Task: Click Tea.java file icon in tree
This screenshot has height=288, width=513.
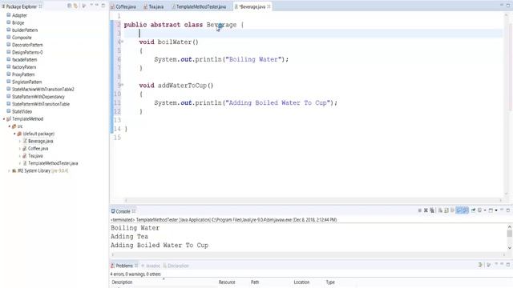Action: pyautogui.click(x=25, y=156)
